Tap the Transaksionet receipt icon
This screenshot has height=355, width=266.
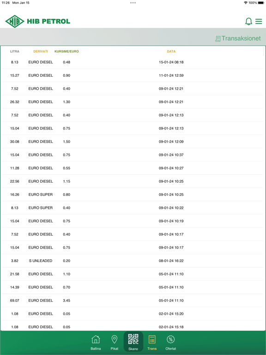(218, 39)
